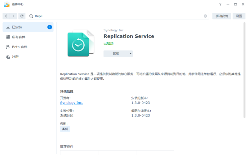Open 手动安装 manual install

tap(222, 16)
